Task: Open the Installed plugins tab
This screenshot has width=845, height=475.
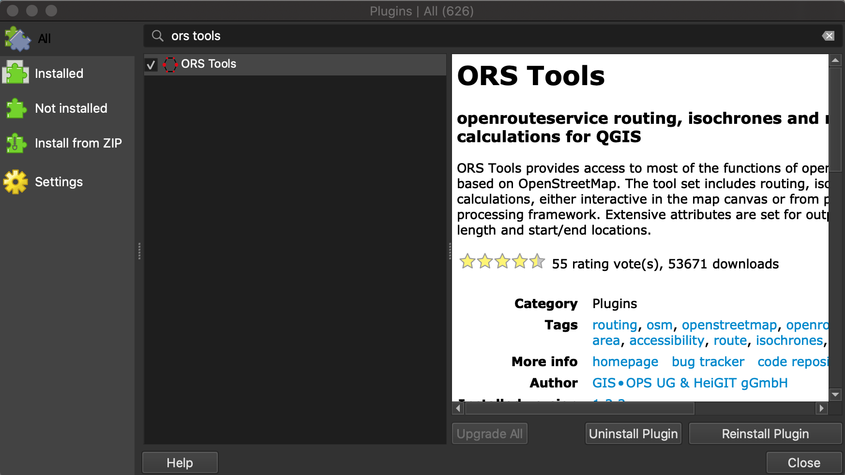Action: pos(67,74)
